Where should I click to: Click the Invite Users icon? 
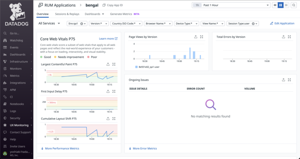point(5,146)
